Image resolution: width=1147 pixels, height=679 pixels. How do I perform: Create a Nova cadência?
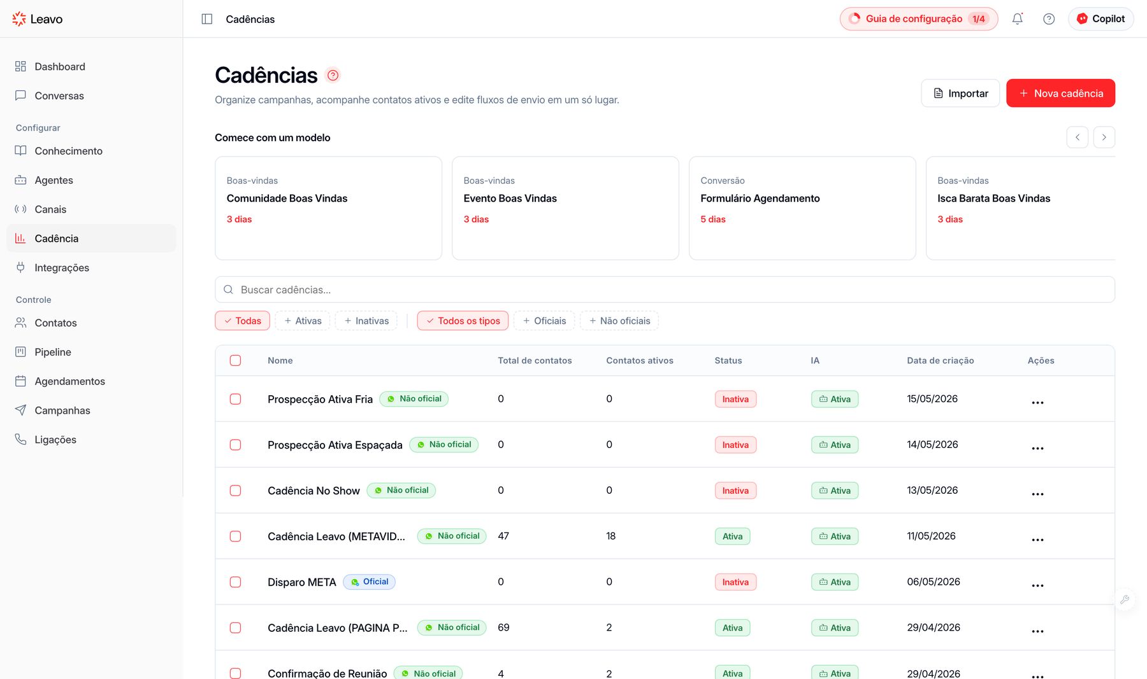(x=1061, y=94)
